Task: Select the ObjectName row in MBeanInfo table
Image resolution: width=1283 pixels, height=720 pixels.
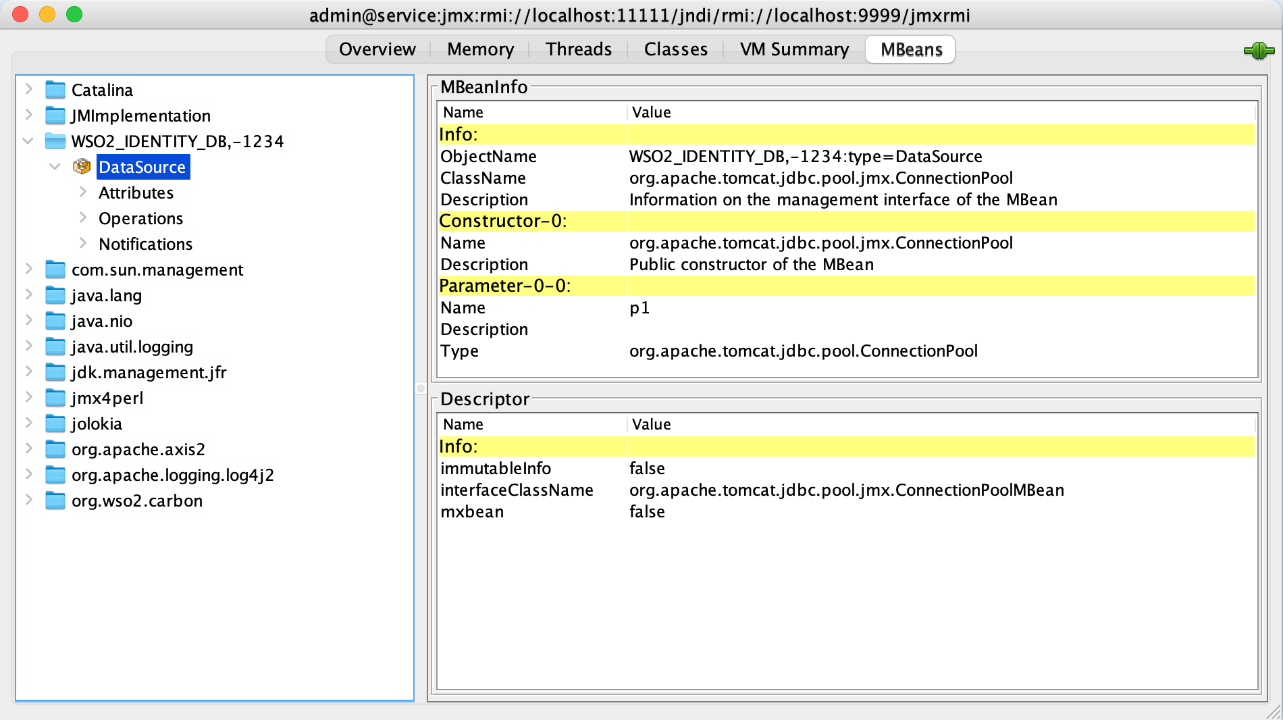Action: point(846,156)
